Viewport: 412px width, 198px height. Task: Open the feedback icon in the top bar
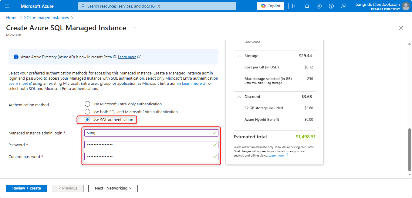coord(343,6)
